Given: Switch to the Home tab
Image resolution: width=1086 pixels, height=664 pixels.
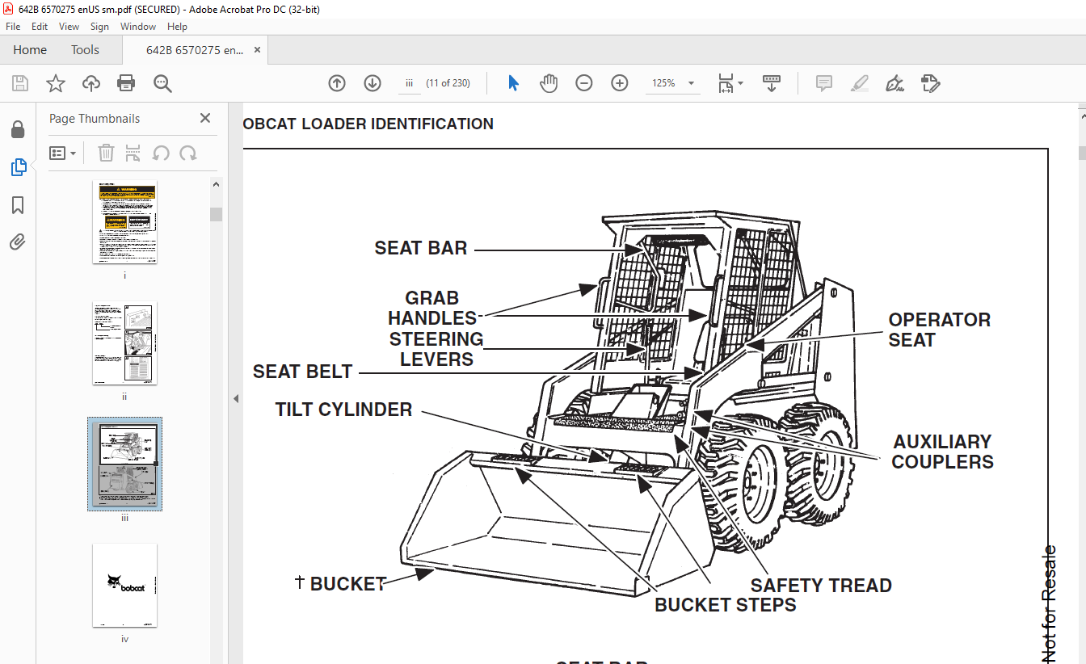Looking at the screenshot, I should [x=30, y=50].
